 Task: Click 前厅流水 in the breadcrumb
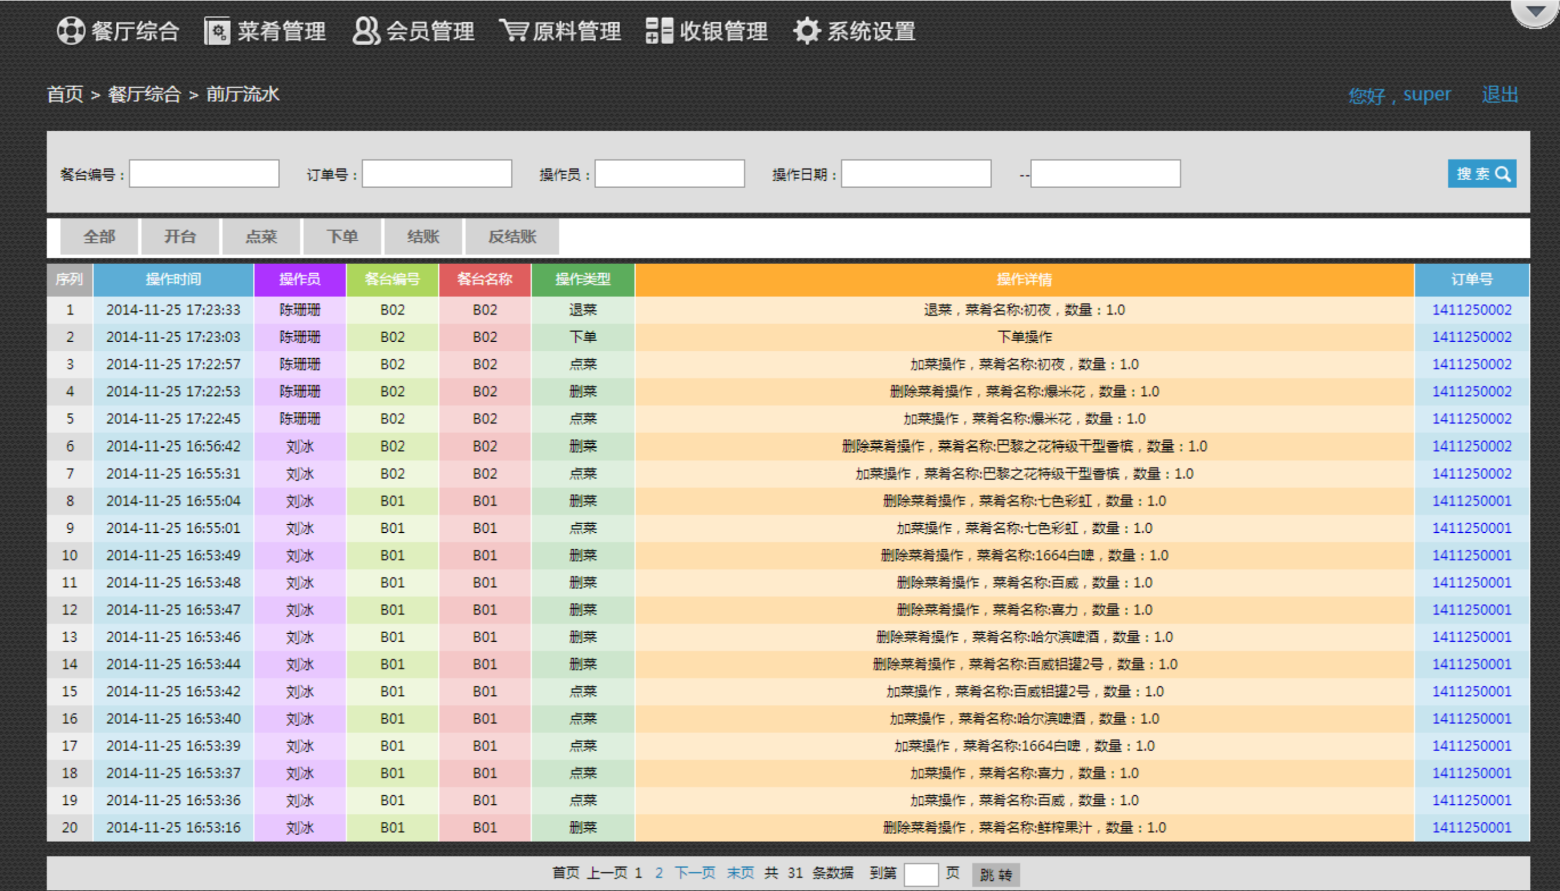pos(243,94)
